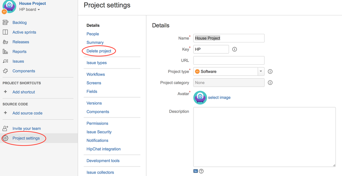Viewport: 342px width, 176px height.
Task: Click the Issues search icon
Action: (5, 61)
